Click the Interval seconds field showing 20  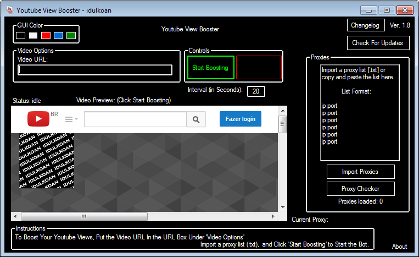(x=256, y=91)
